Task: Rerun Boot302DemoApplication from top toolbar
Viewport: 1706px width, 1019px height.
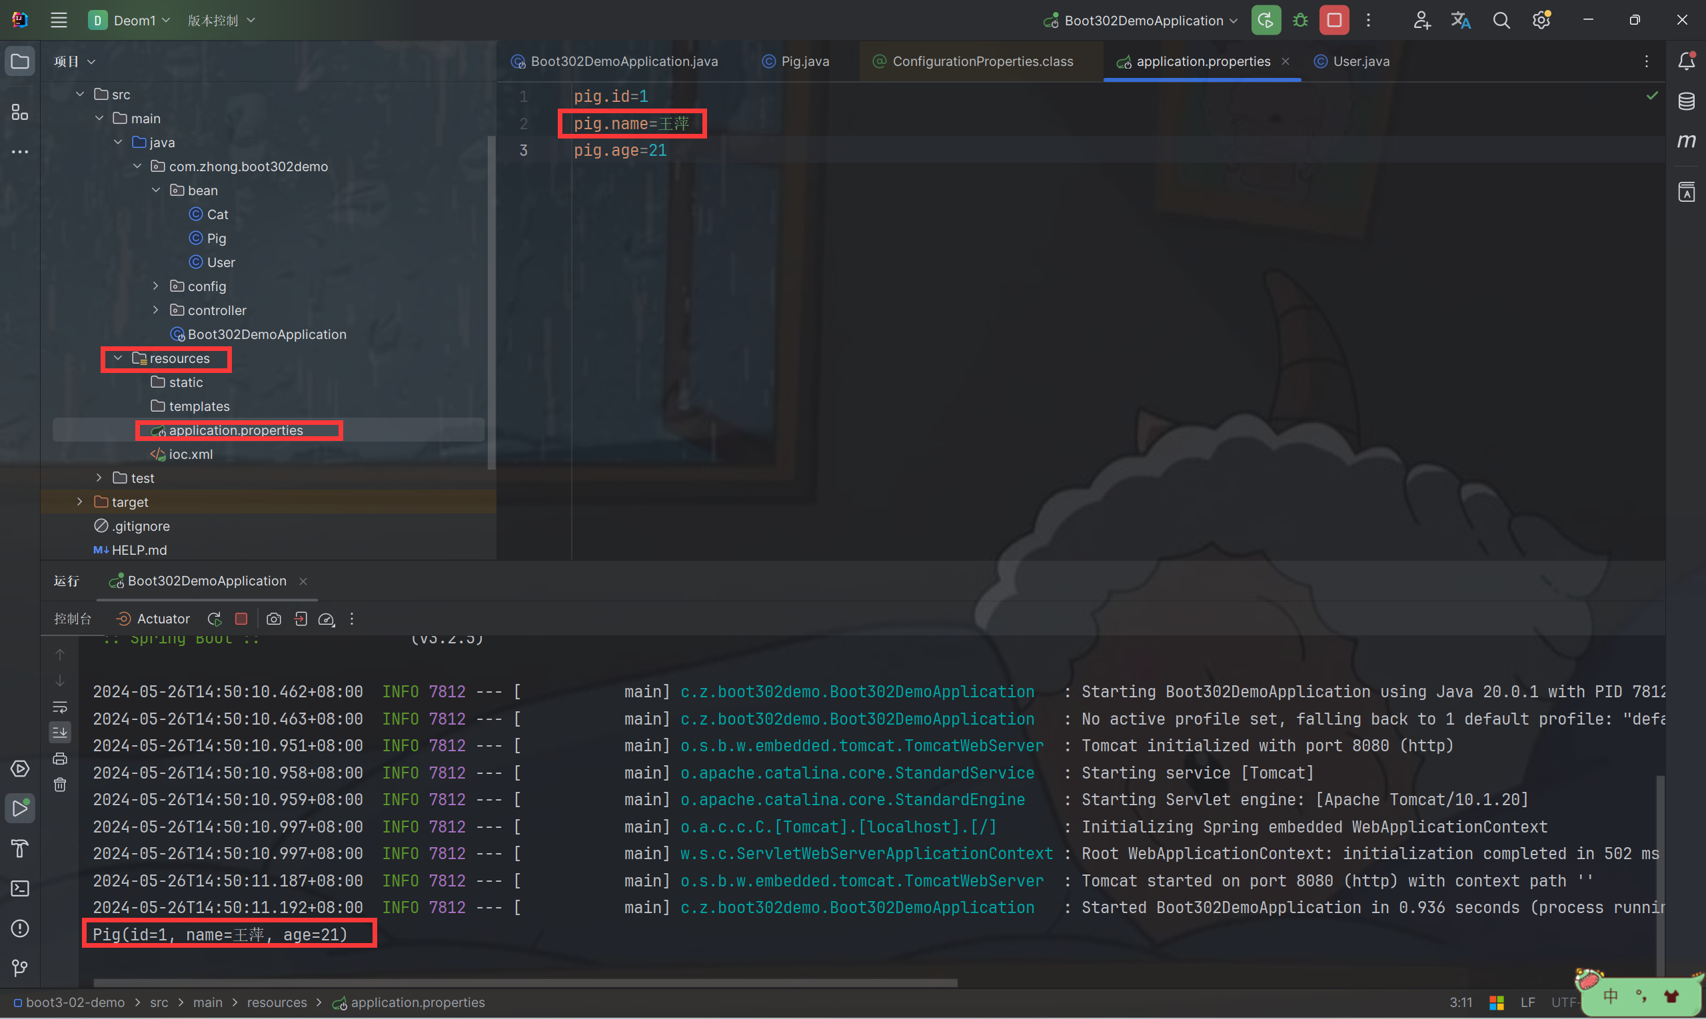Action: pyautogui.click(x=1266, y=20)
